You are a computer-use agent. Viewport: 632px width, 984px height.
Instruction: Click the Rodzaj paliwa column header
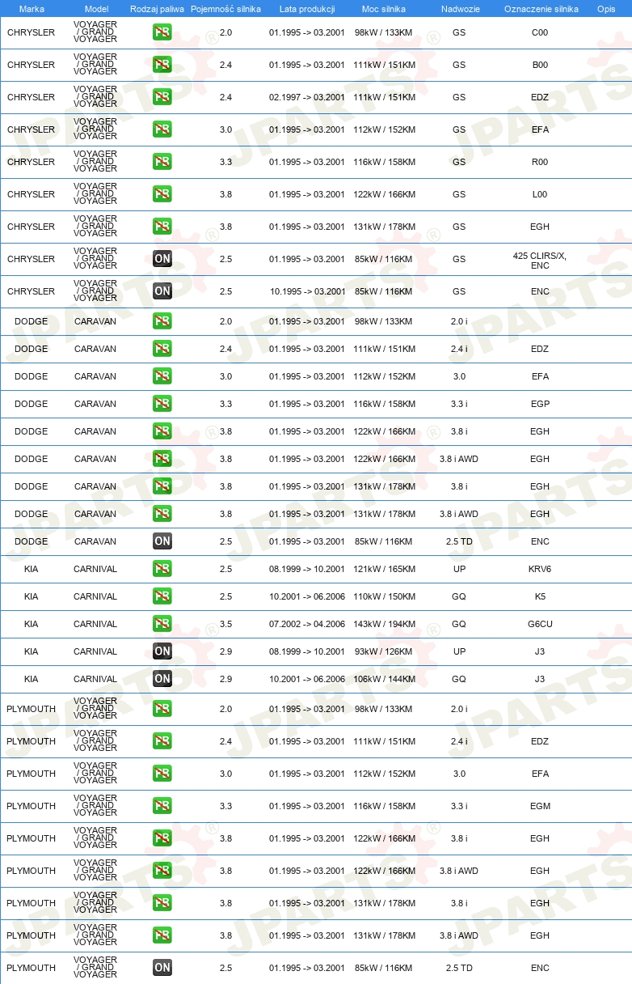(x=157, y=9)
